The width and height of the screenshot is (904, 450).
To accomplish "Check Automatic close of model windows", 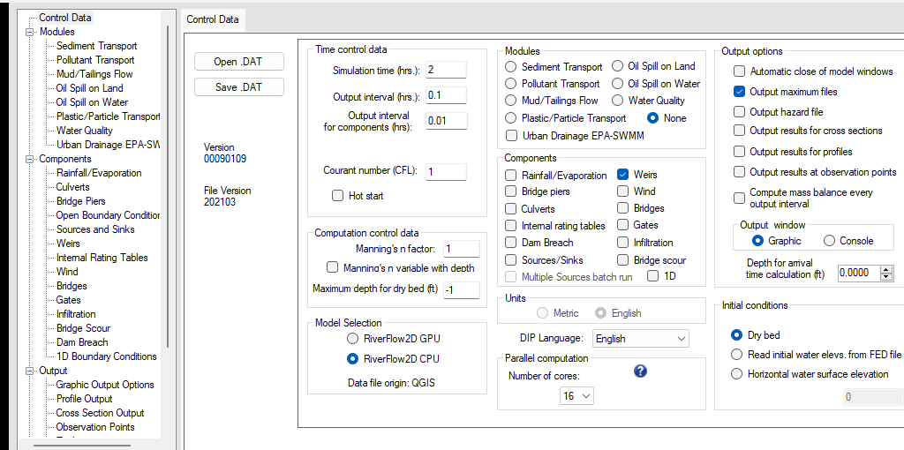I will click(x=739, y=71).
